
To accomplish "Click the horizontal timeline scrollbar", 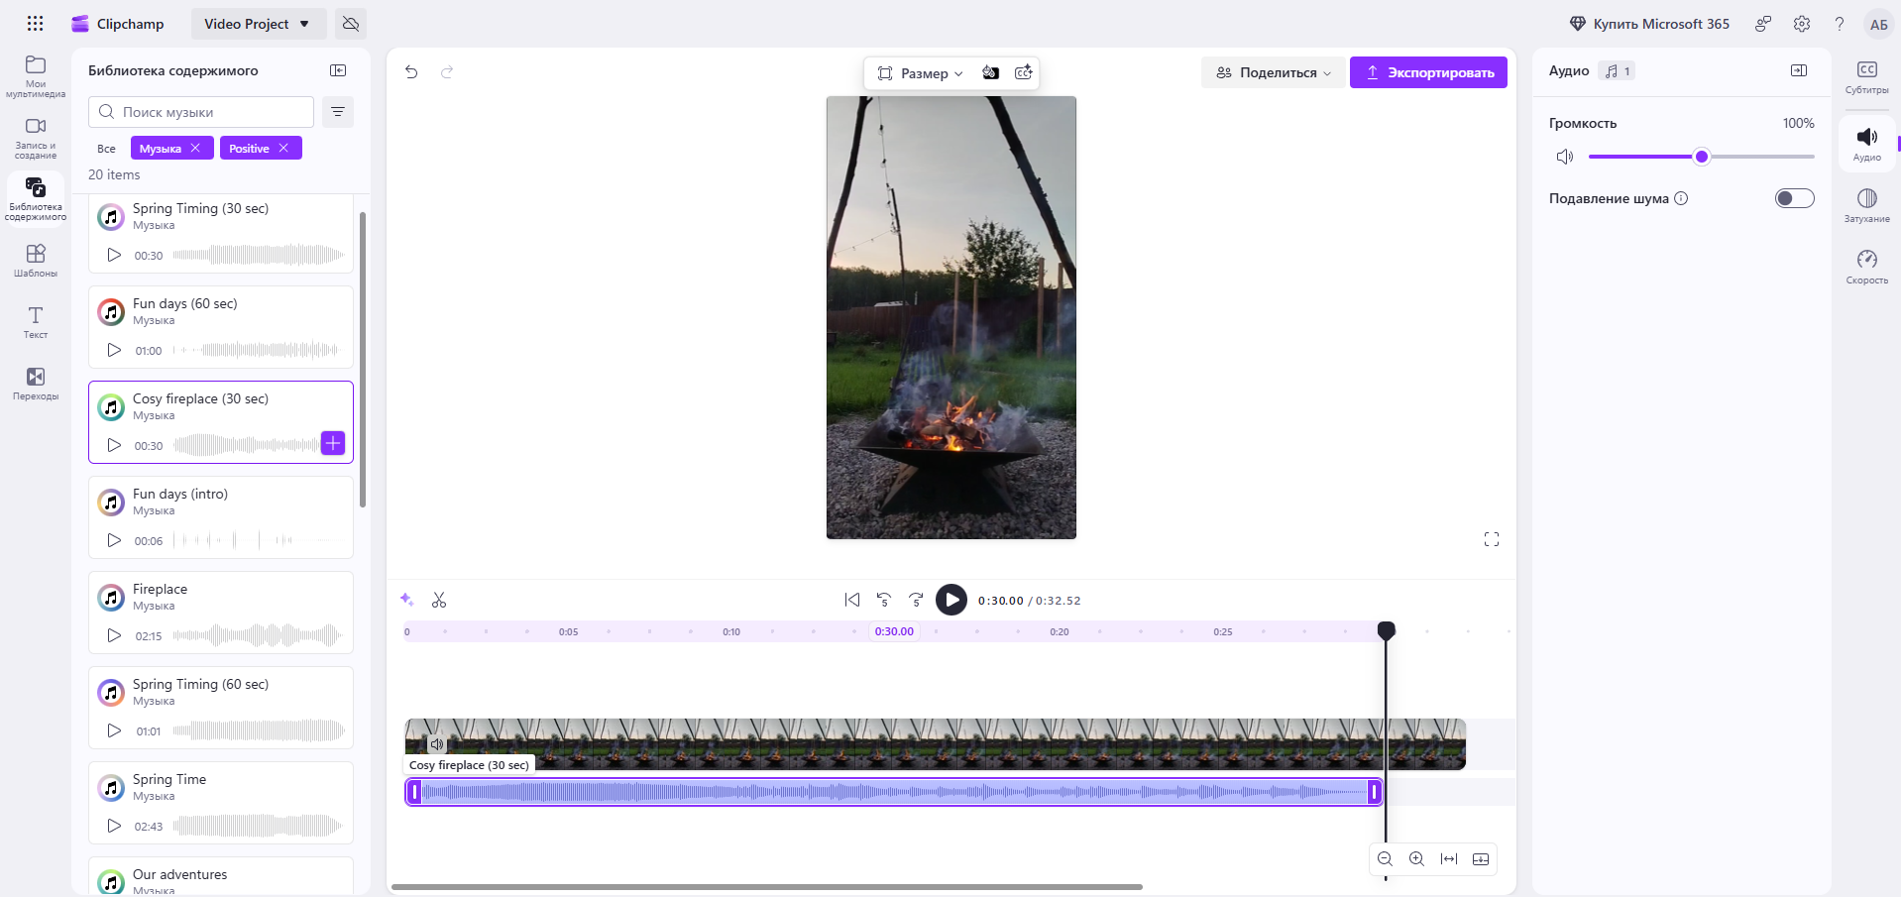I will pyautogui.click(x=767, y=887).
